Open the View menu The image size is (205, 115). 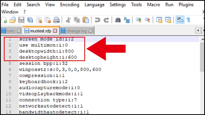point(50,5)
